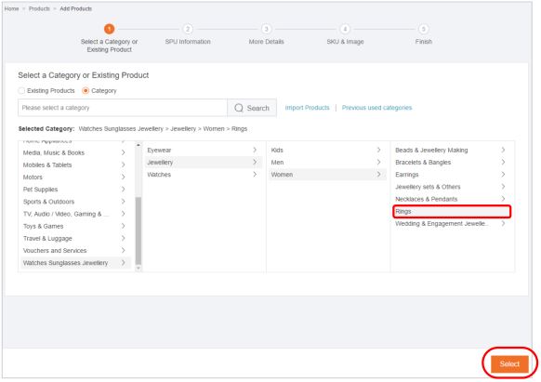The image size is (541, 382).
Task: Expand the Watches subcategory chevron
Action: click(x=255, y=174)
